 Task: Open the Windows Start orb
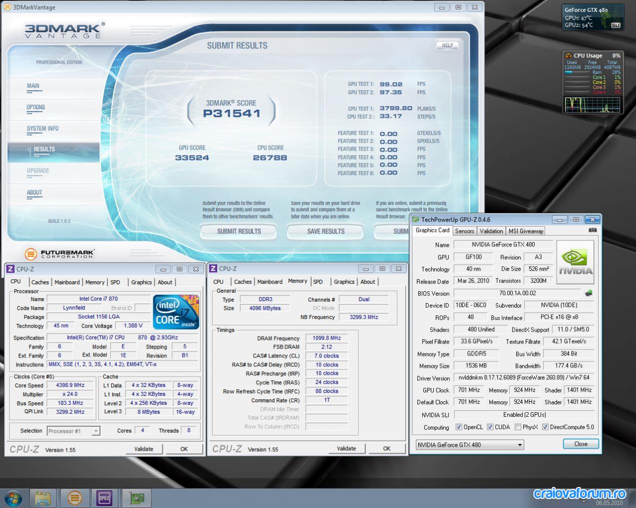pyautogui.click(x=13, y=498)
